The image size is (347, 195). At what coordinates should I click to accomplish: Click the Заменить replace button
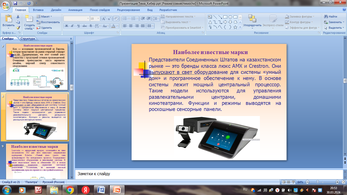334,22
